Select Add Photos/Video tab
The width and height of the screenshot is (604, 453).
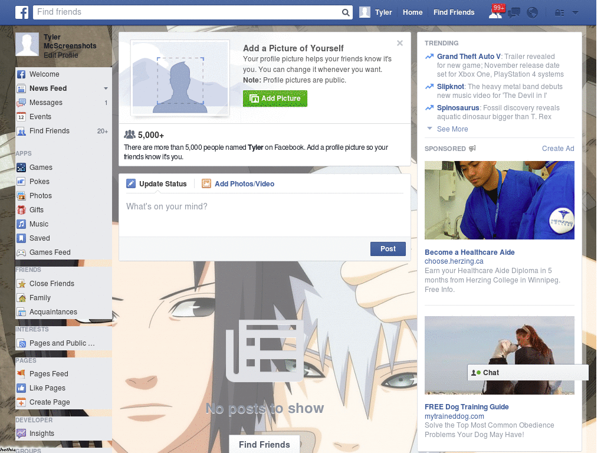tap(238, 184)
